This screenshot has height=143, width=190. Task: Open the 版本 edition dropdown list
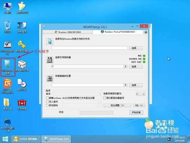77,94
